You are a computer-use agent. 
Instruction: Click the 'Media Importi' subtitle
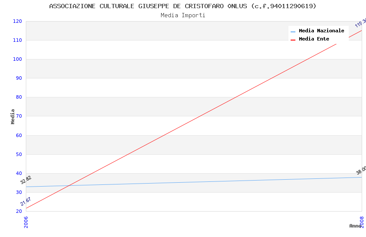(183, 16)
